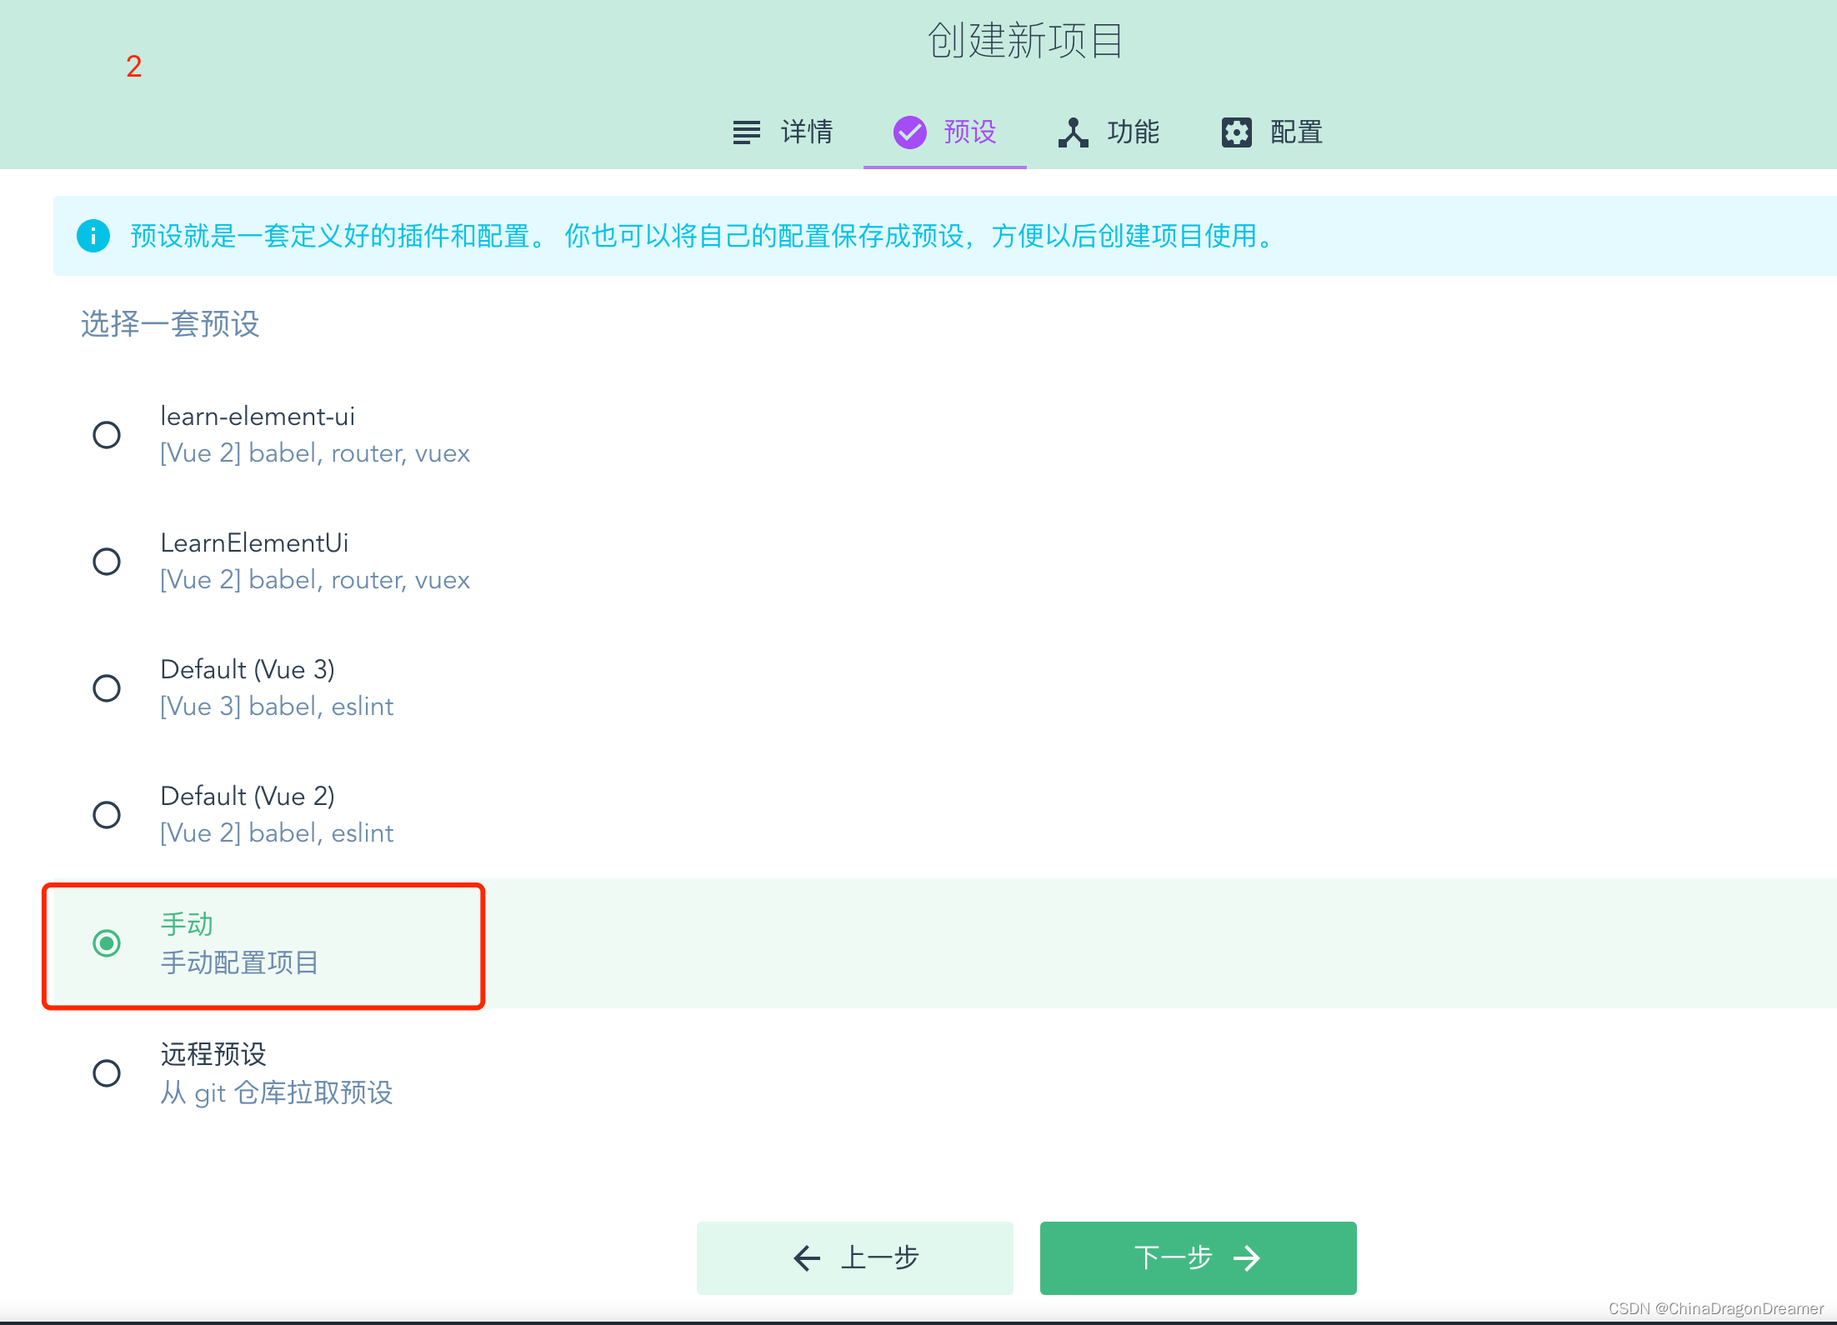The width and height of the screenshot is (1837, 1325).
Task: Select the learn-element-ui preset radio
Action: (x=107, y=435)
